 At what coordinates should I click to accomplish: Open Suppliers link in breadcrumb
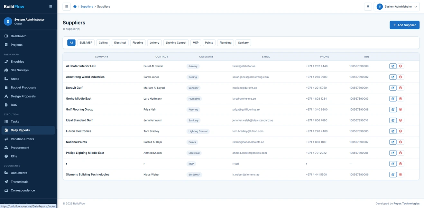87,7
